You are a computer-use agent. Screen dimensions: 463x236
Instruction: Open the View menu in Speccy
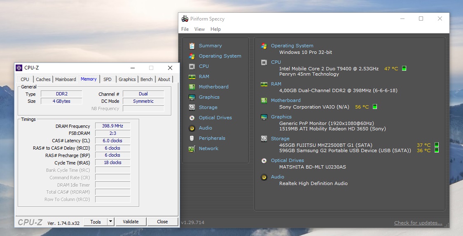click(199, 29)
